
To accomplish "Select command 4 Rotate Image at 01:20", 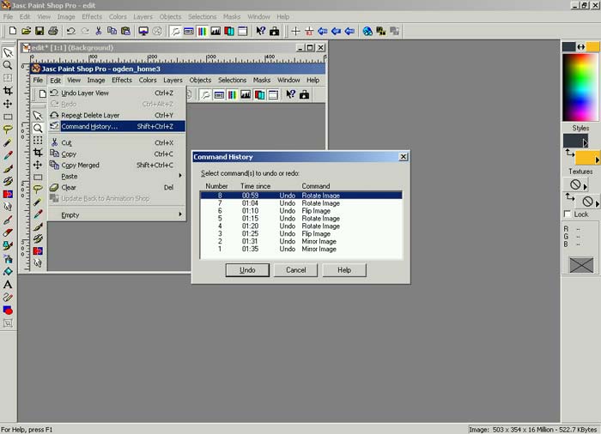I will 301,226.
